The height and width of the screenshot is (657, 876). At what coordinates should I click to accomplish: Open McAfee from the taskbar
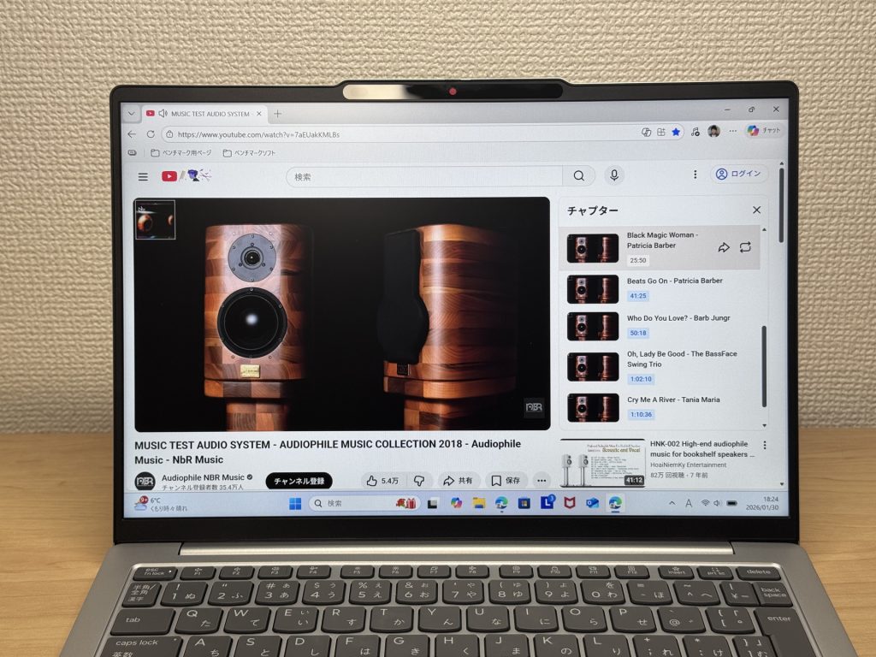[569, 503]
